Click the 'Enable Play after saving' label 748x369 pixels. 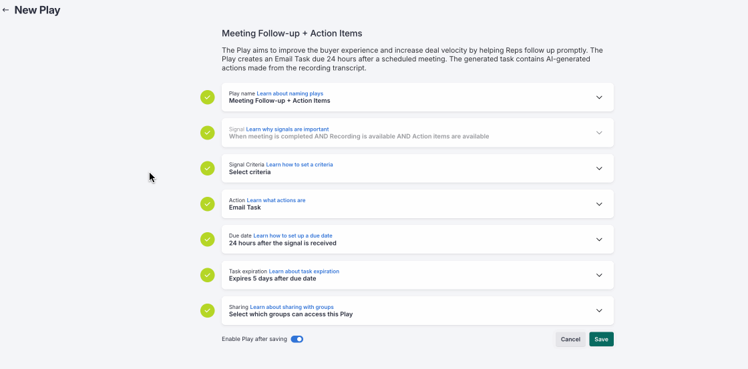pyautogui.click(x=254, y=340)
